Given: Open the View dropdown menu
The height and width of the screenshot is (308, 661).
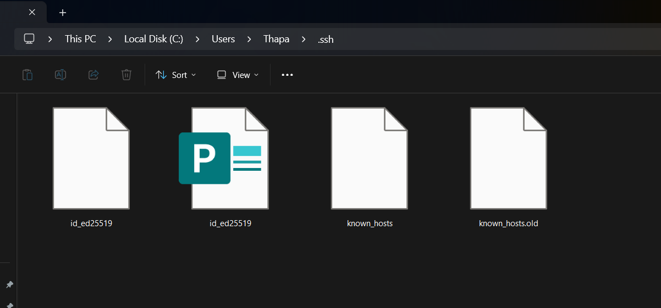Looking at the screenshot, I should (238, 75).
